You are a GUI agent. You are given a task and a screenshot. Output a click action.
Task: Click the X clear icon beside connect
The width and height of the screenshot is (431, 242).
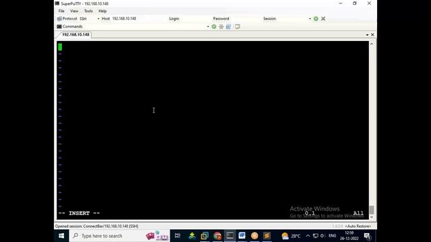[323, 19]
